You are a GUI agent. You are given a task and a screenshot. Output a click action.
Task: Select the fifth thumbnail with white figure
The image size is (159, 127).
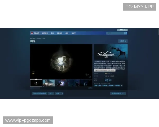click(x=86, y=83)
